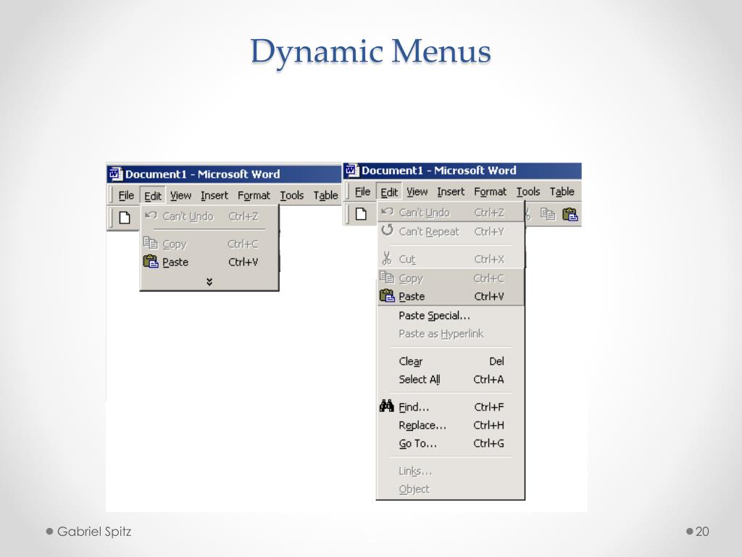Click the slide number 20
The image size is (742, 557).
coord(702,532)
